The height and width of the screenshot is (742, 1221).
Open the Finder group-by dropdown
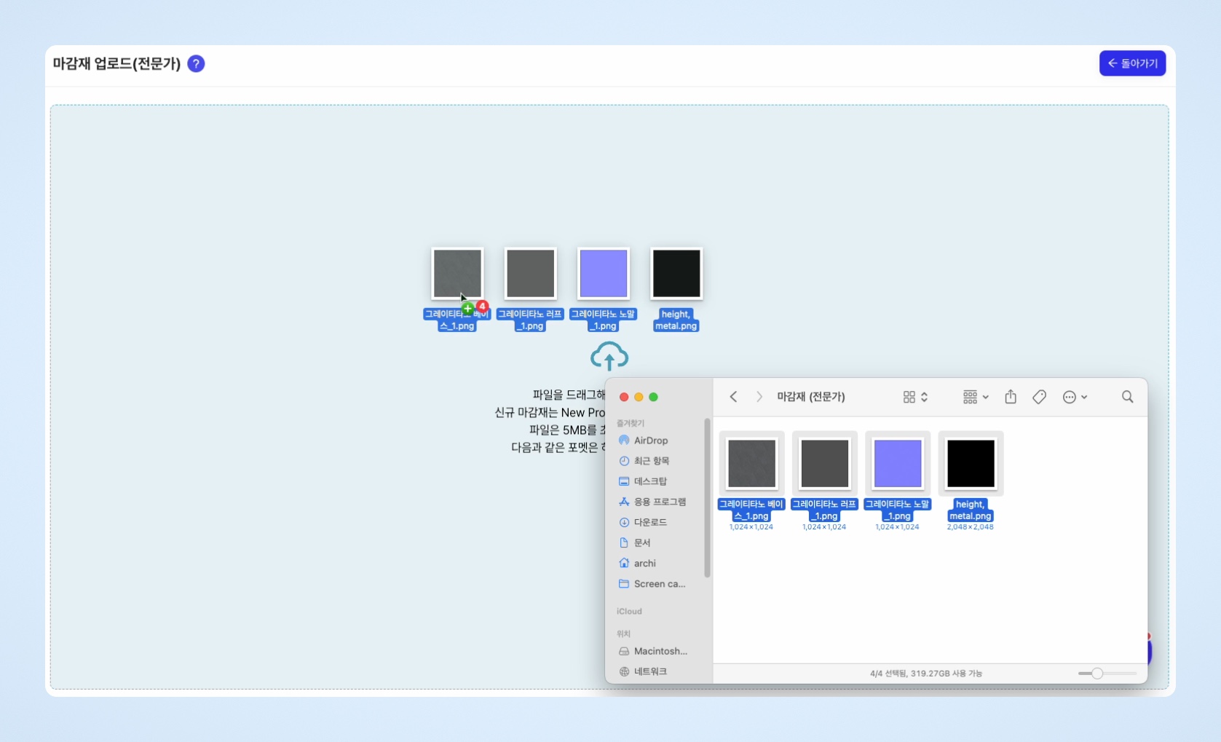976,397
